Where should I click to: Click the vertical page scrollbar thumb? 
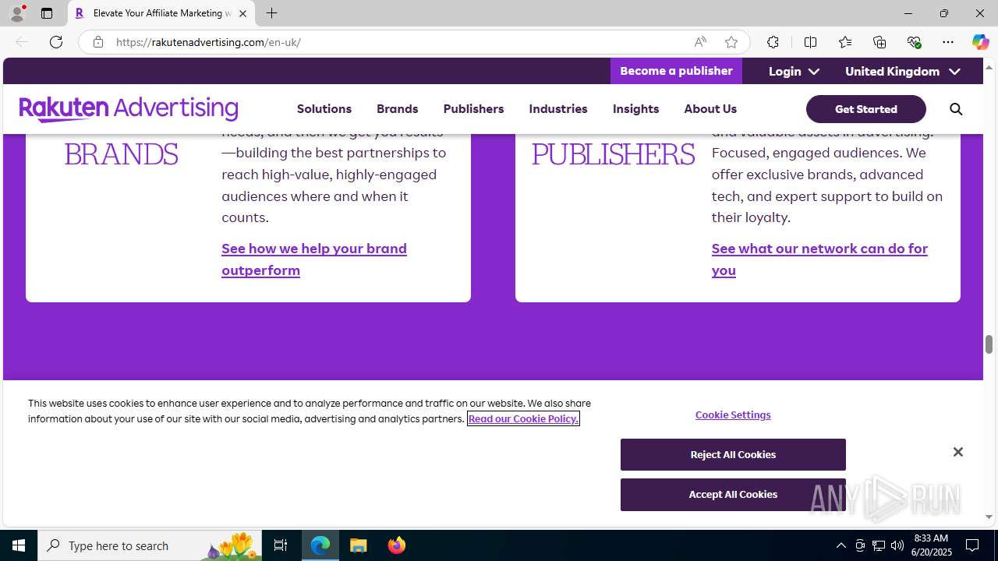coord(989,344)
